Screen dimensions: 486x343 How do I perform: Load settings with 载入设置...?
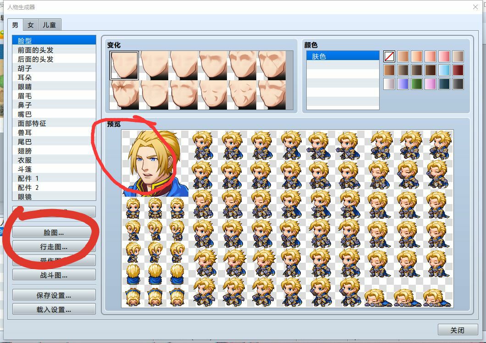(x=54, y=310)
